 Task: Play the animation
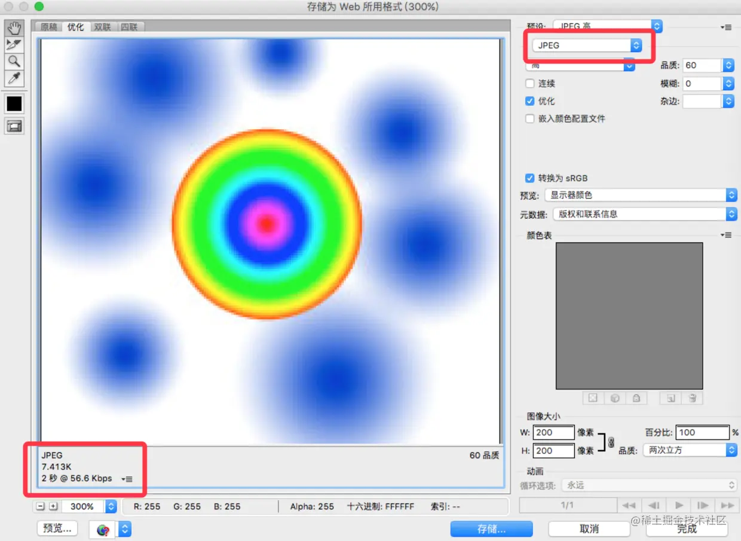tap(679, 505)
